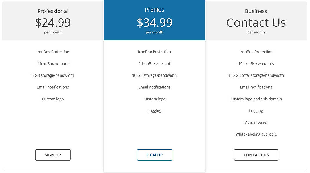Select the Business plan header
The height and width of the screenshot is (173, 310).
(x=256, y=11)
